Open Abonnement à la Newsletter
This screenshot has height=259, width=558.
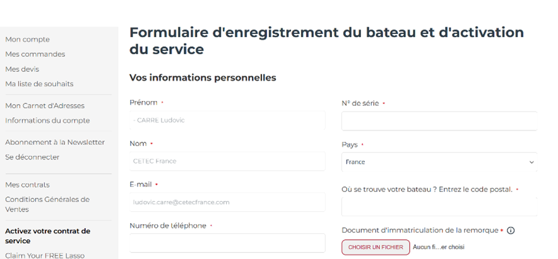pos(55,142)
